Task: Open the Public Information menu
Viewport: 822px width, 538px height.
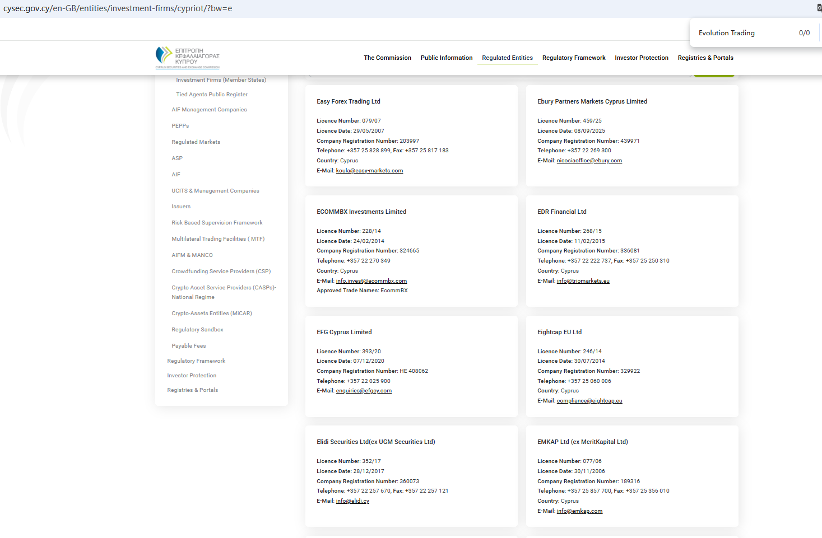Action: [x=446, y=58]
